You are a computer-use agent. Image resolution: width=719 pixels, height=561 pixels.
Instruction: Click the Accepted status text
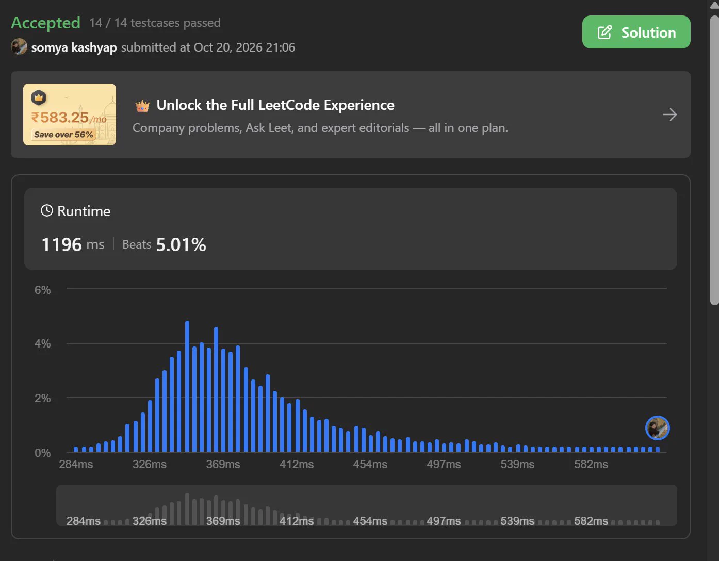(x=46, y=23)
